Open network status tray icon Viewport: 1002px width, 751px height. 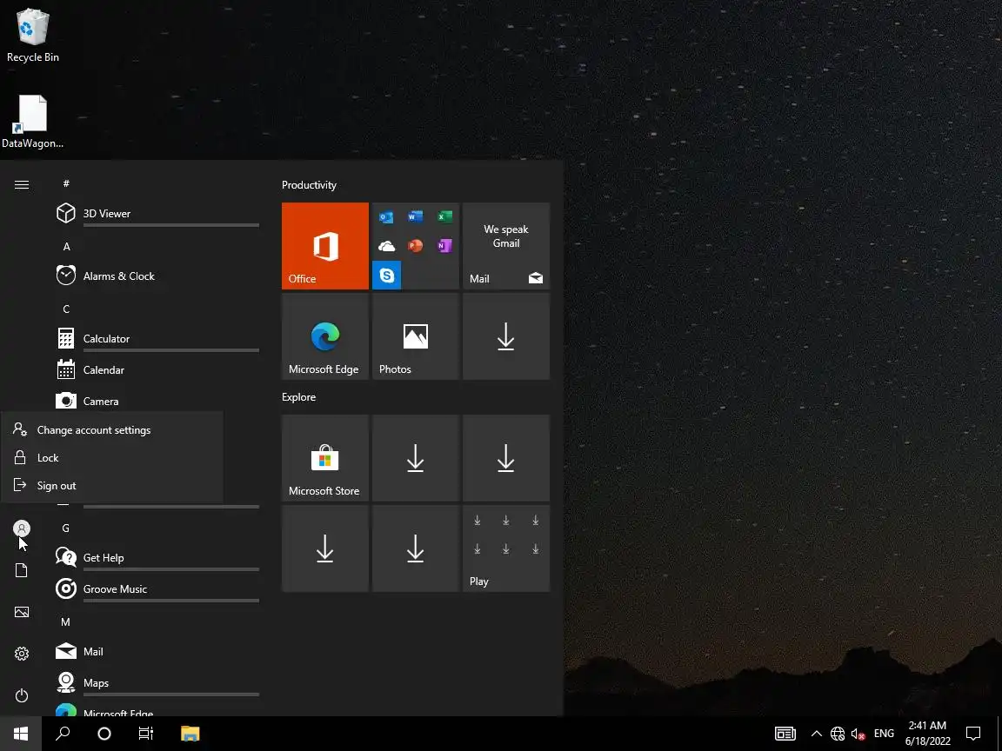[838, 734]
